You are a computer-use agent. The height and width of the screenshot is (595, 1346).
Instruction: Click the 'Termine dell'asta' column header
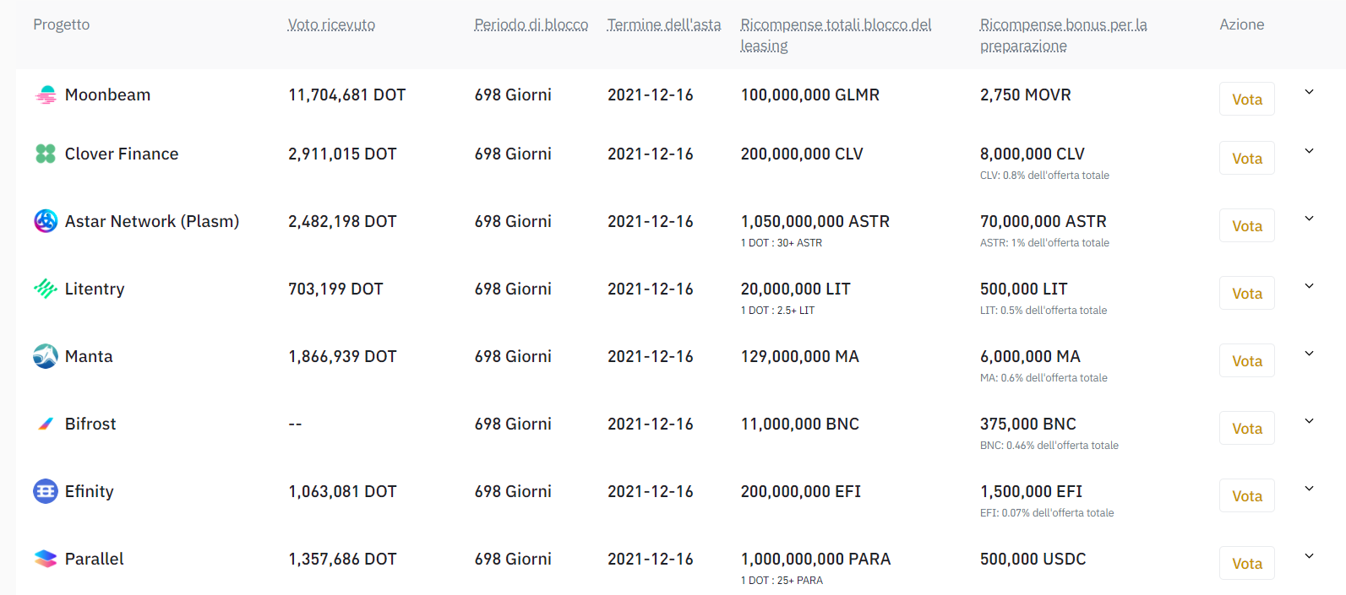coord(663,24)
